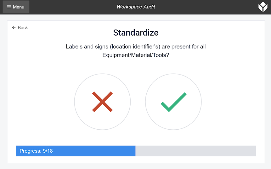Click the labels and signs question text

point(136,51)
